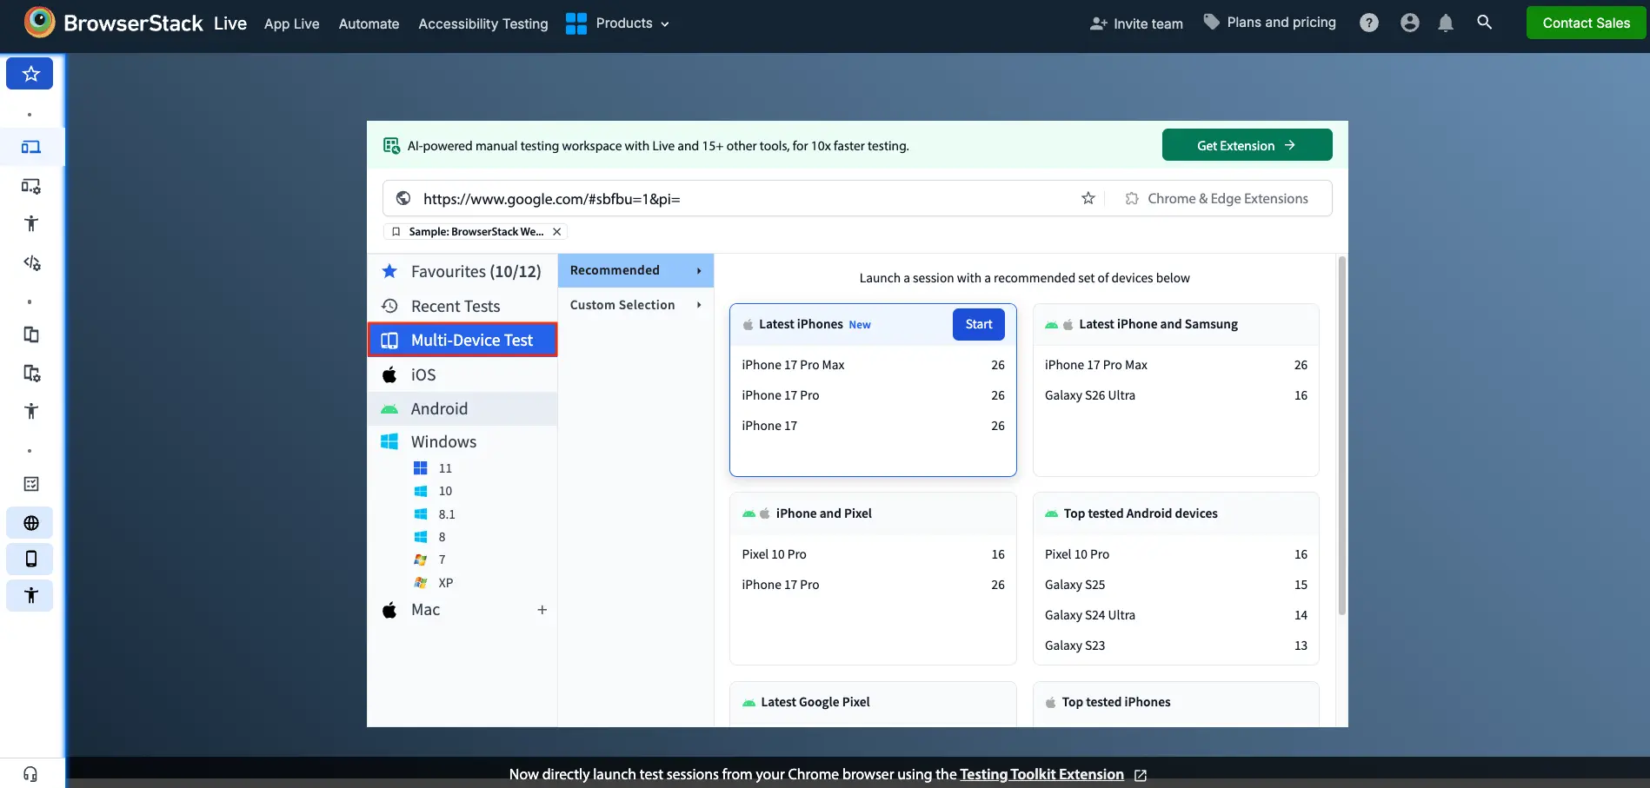The height and width of the screenshot is (788, 1650).
Task: Click Get Extension button
Action: [x=1247, y=145]
